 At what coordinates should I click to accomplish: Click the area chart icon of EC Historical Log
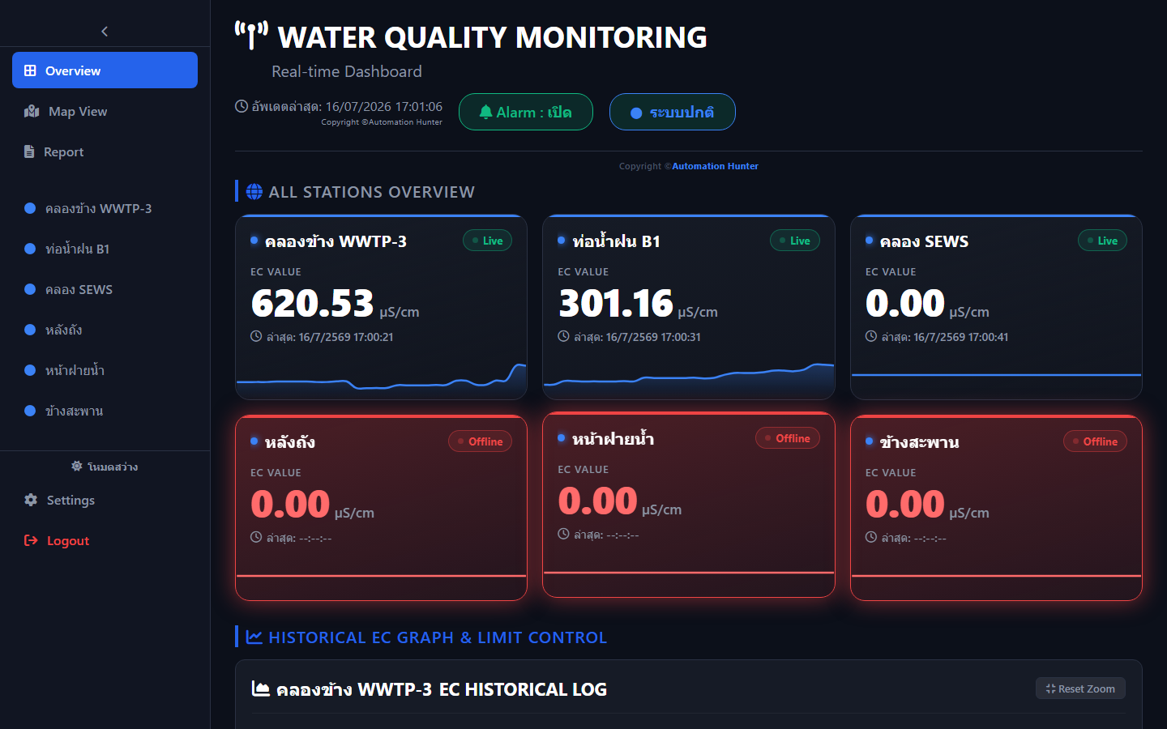[261, 688]
